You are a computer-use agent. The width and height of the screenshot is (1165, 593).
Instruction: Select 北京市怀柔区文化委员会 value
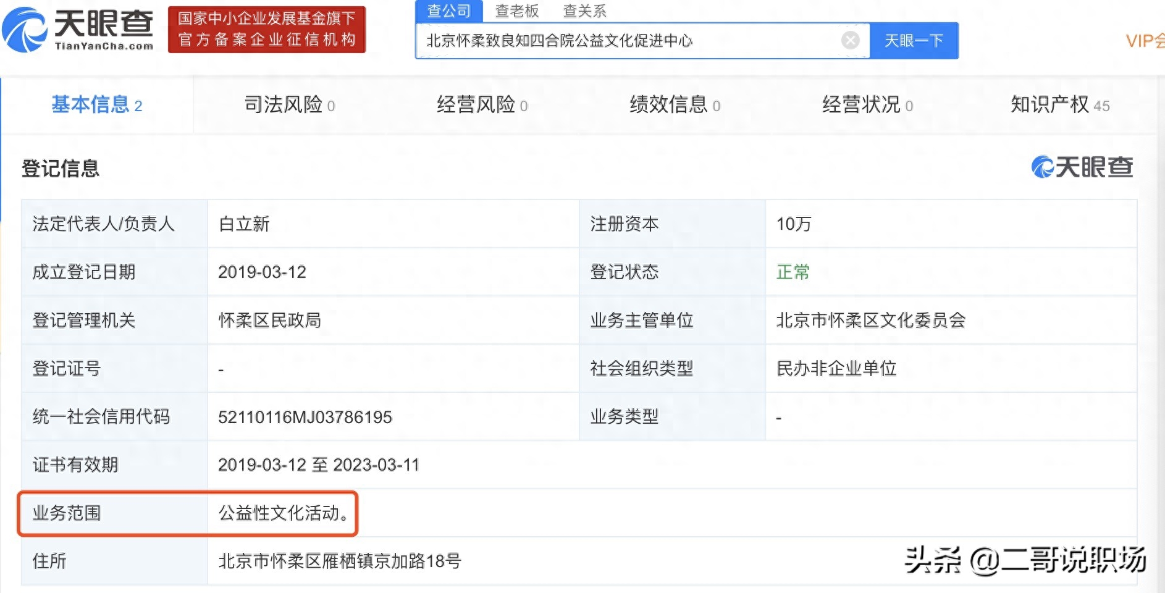871,320
